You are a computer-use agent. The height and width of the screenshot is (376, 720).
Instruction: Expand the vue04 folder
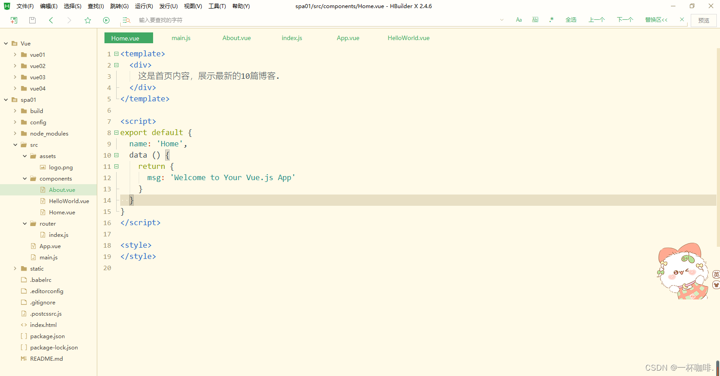(x=15, y=89)
